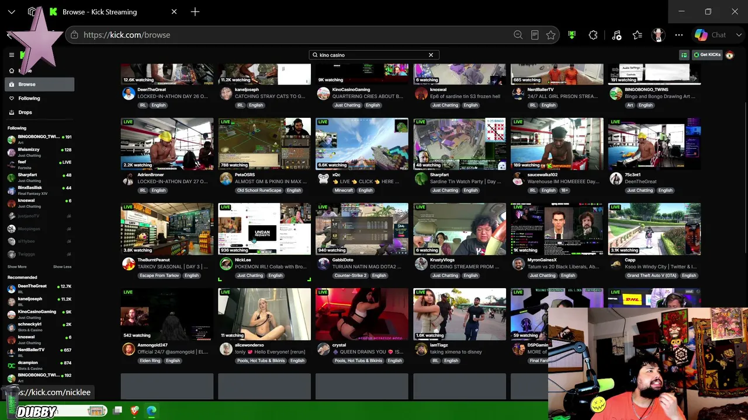Open feef's live channel in Following

[39, 164]
